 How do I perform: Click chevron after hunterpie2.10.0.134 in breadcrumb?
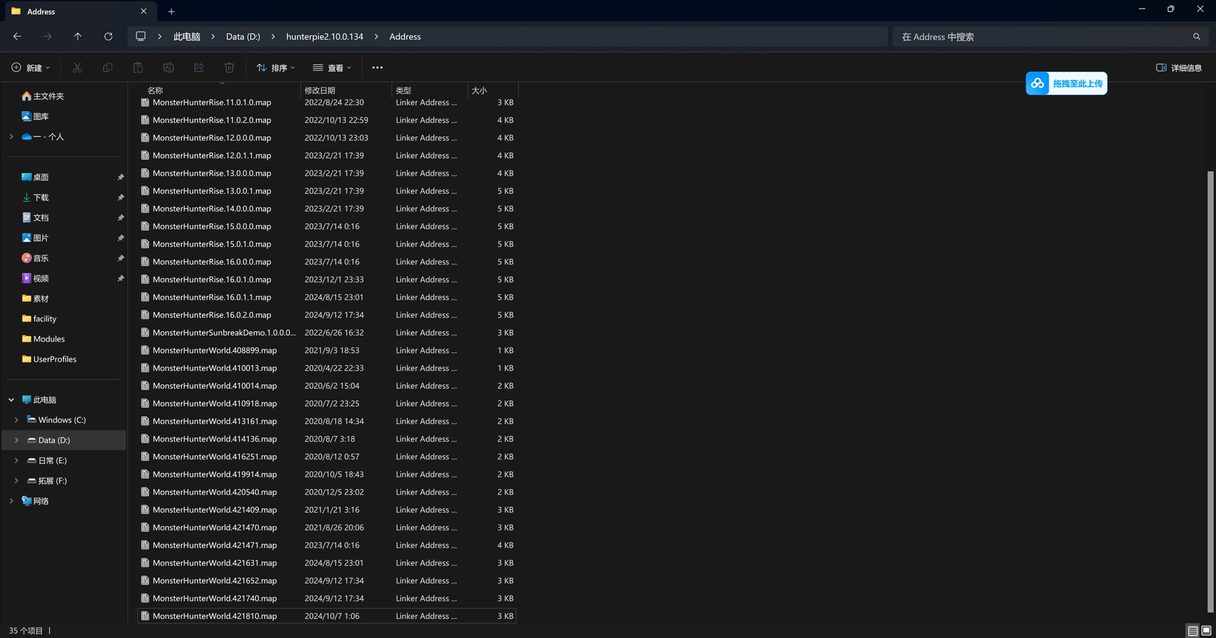click(x=376, y=36)
